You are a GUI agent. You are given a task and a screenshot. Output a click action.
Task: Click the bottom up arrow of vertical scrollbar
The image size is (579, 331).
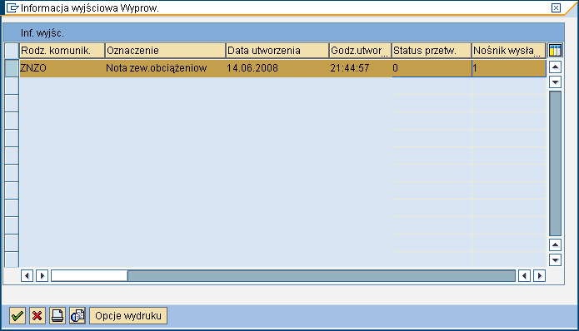tap(555, 245)
